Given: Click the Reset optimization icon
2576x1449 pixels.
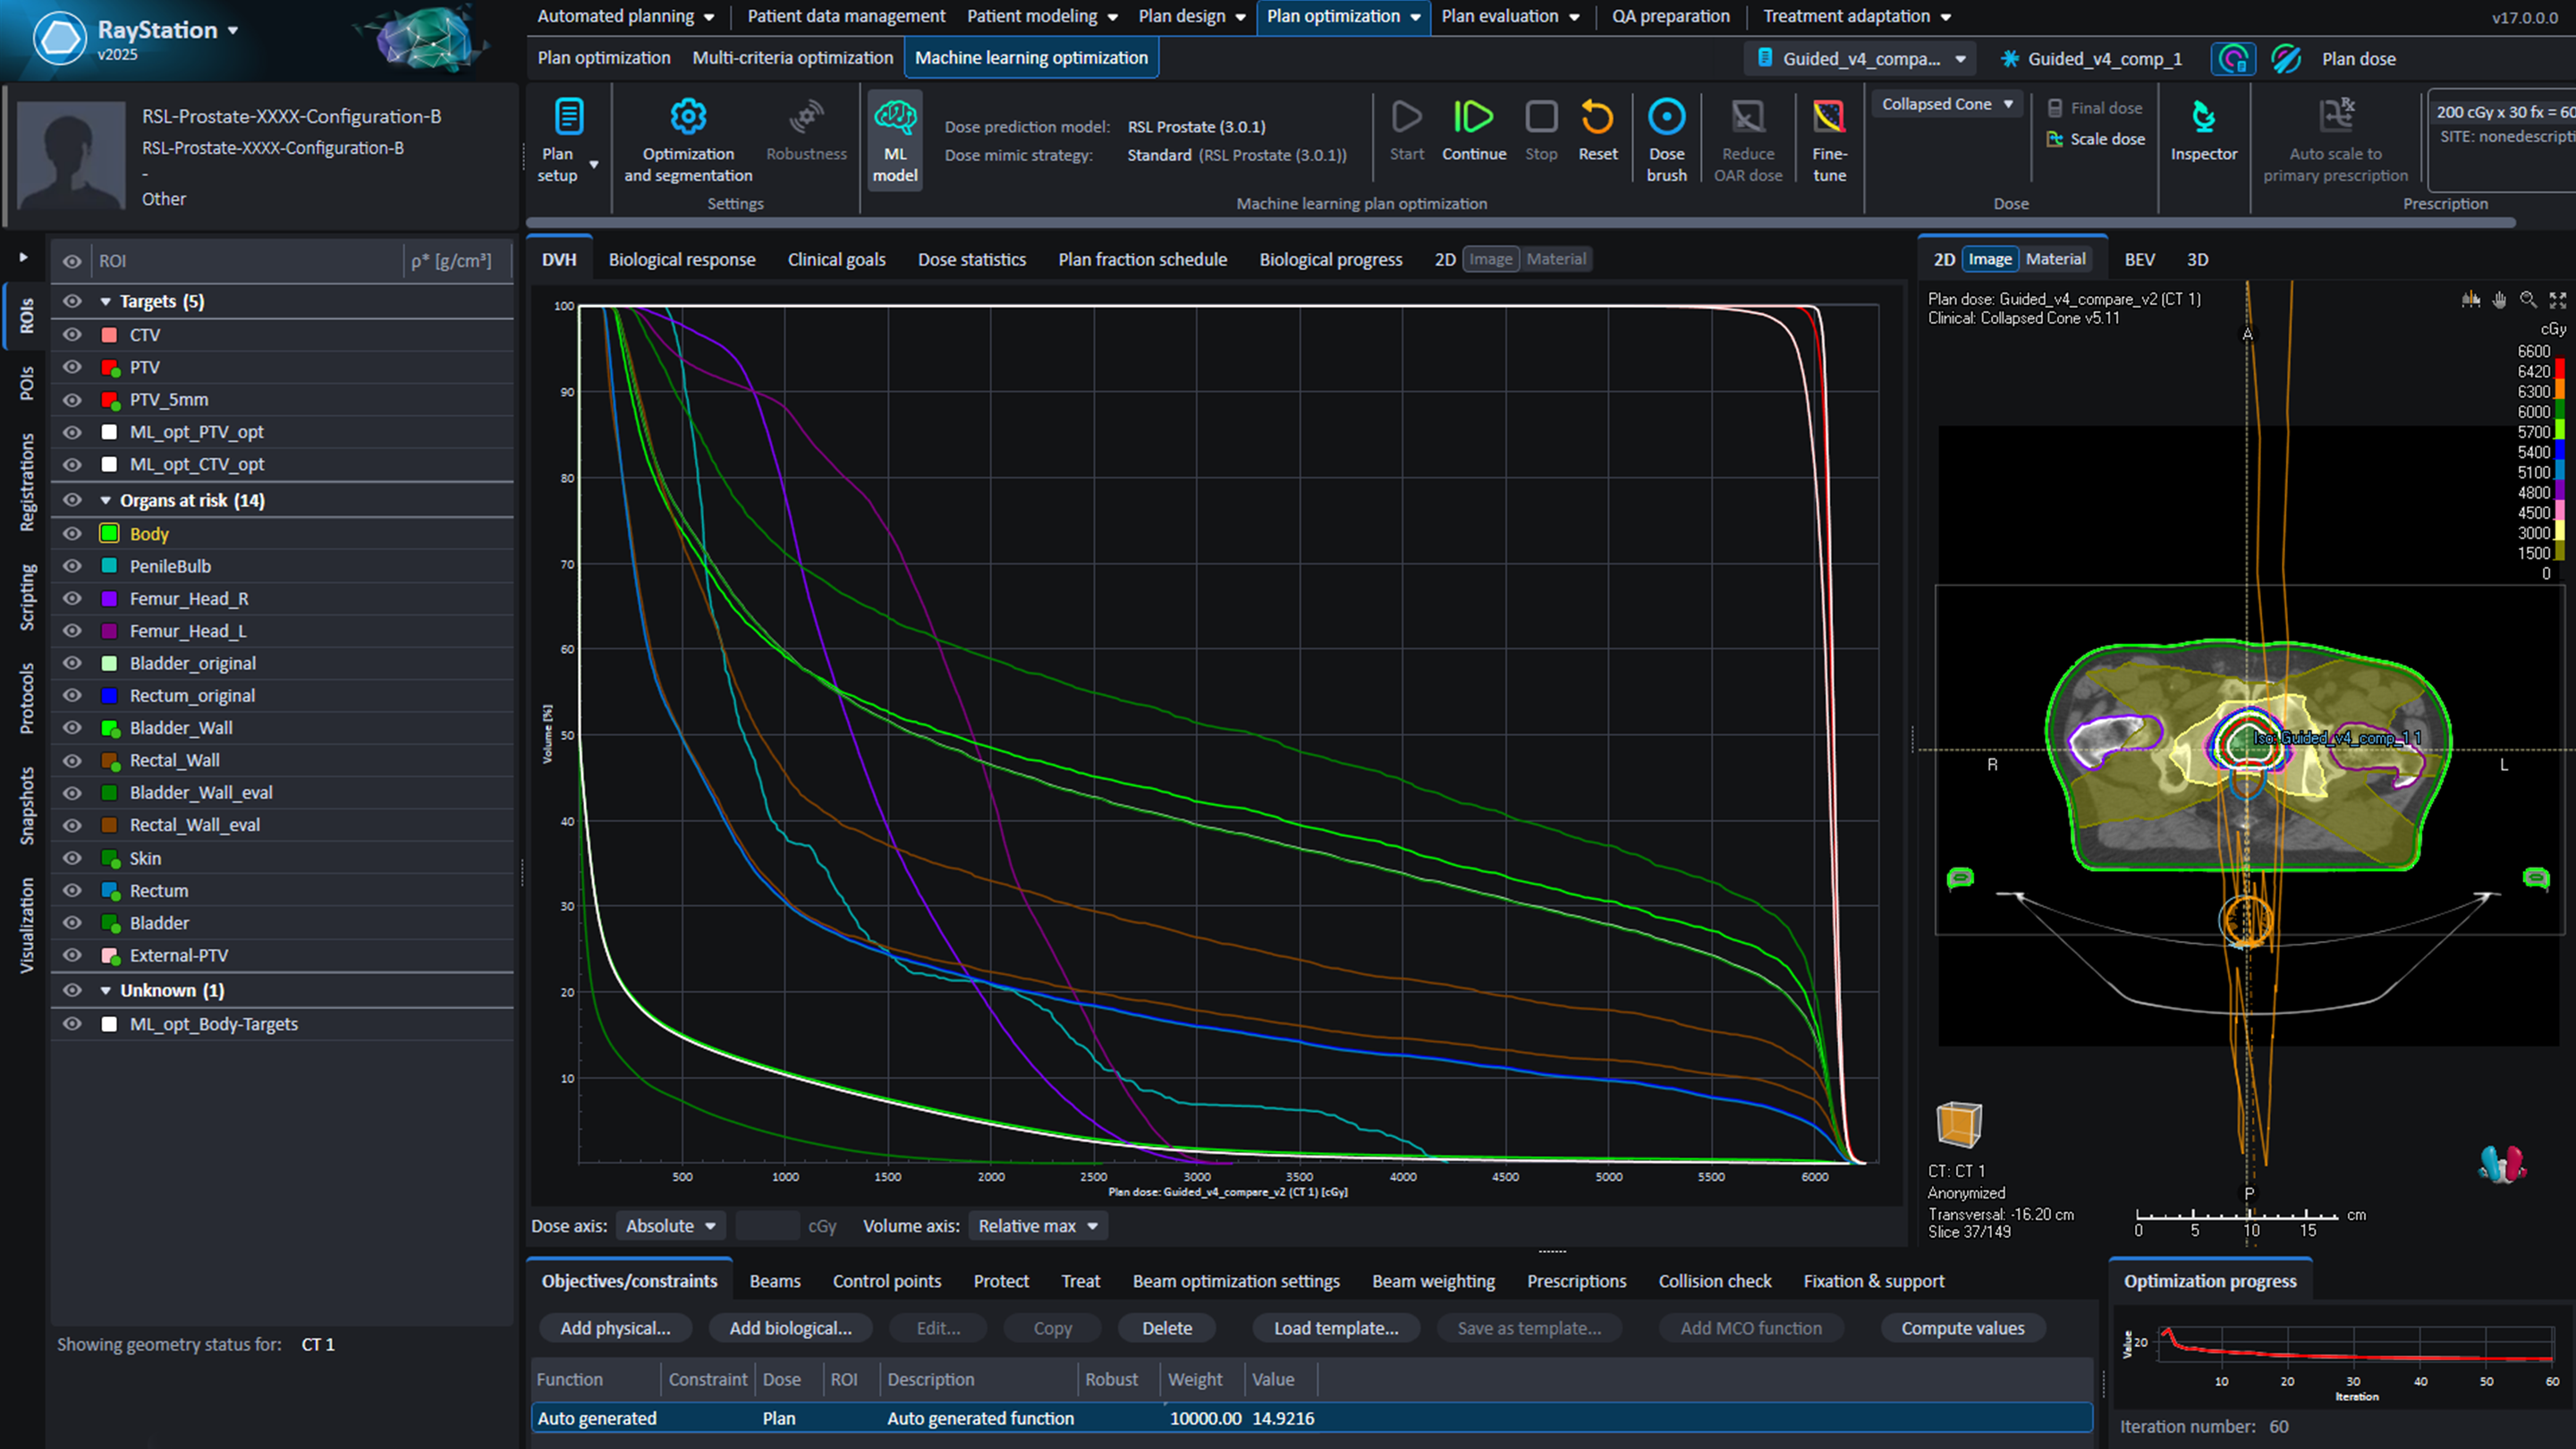Looking at the screenshot, I should [x=1597, y=118].
